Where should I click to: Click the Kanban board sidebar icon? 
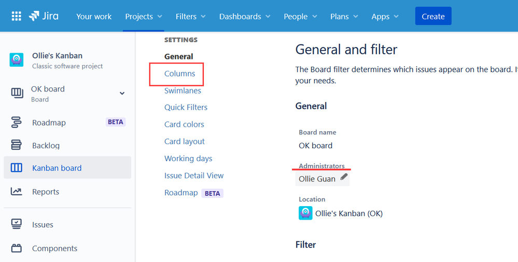point(16,167)
